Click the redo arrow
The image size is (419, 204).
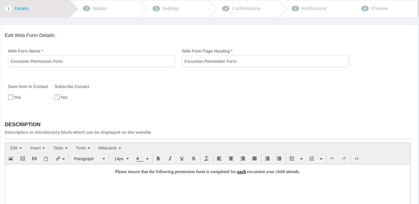344,159
